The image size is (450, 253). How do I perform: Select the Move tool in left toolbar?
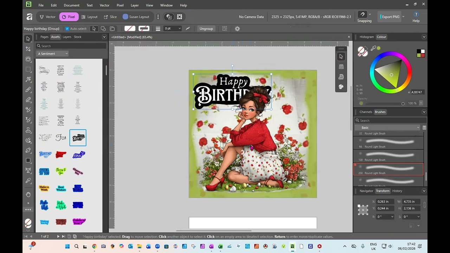[28, 39]
